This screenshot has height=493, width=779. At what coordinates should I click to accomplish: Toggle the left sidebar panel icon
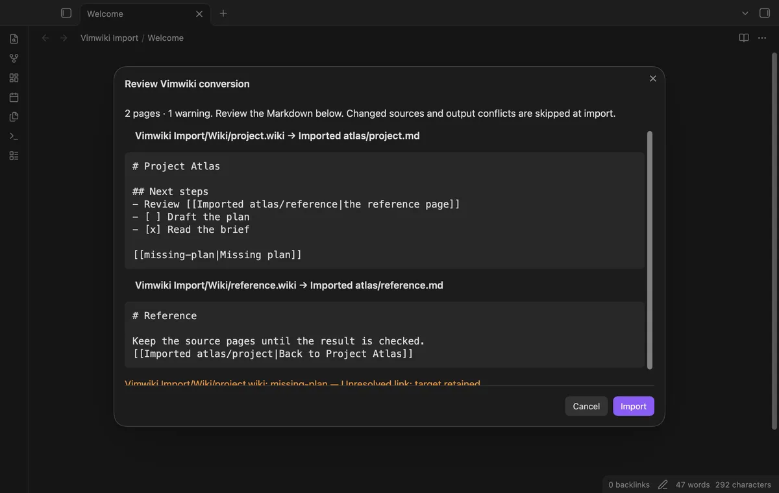coord(66,13)
